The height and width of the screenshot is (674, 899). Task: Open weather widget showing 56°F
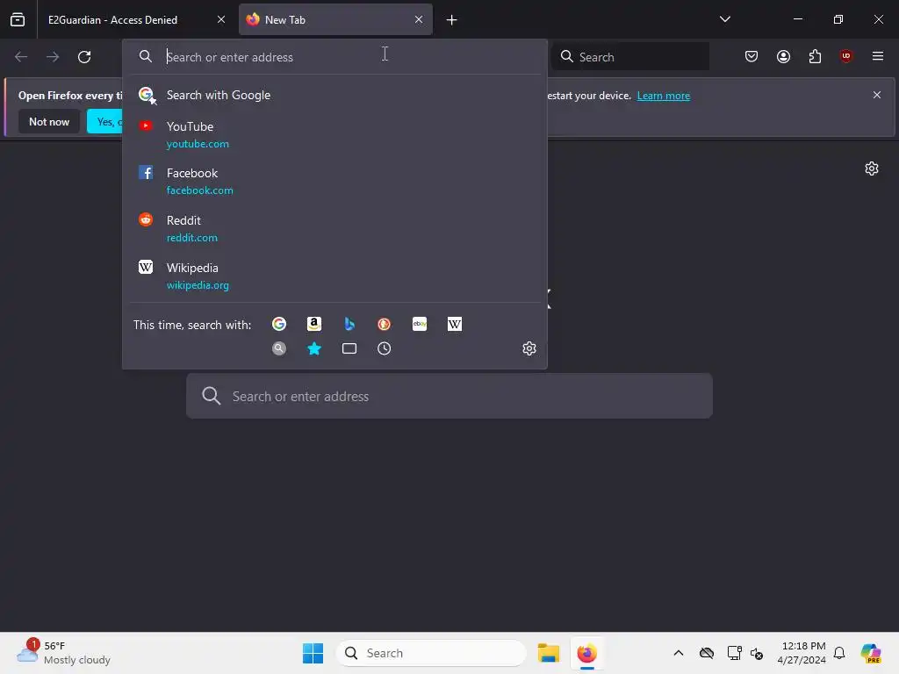click(63, 653)
